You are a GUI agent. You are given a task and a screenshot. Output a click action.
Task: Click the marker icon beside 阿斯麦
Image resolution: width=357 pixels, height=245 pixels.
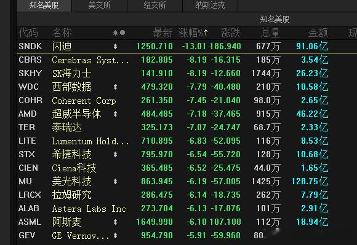pos(116,222)
